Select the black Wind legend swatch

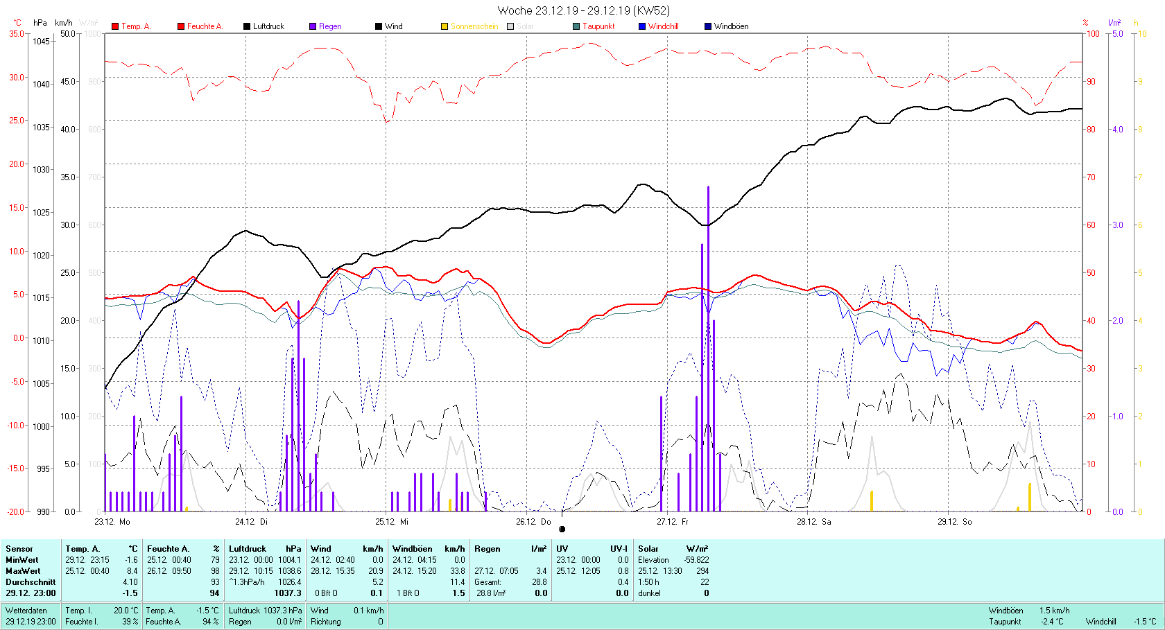coord(379,26)
